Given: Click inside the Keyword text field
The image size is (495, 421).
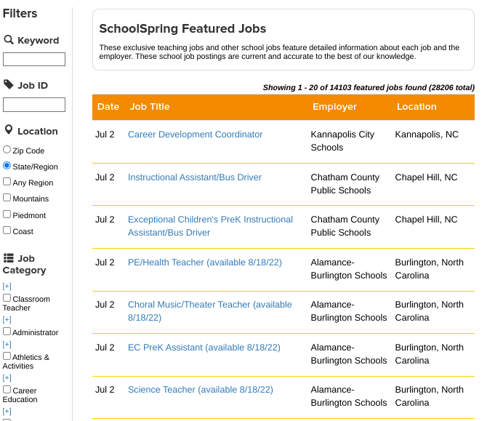Looking at the screenshot, I should tap(34, 60).
